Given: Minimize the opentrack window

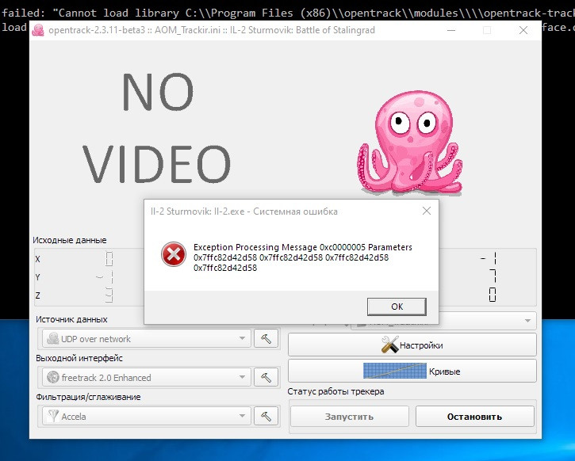Looking at the screenshot, I should [451, 30].
